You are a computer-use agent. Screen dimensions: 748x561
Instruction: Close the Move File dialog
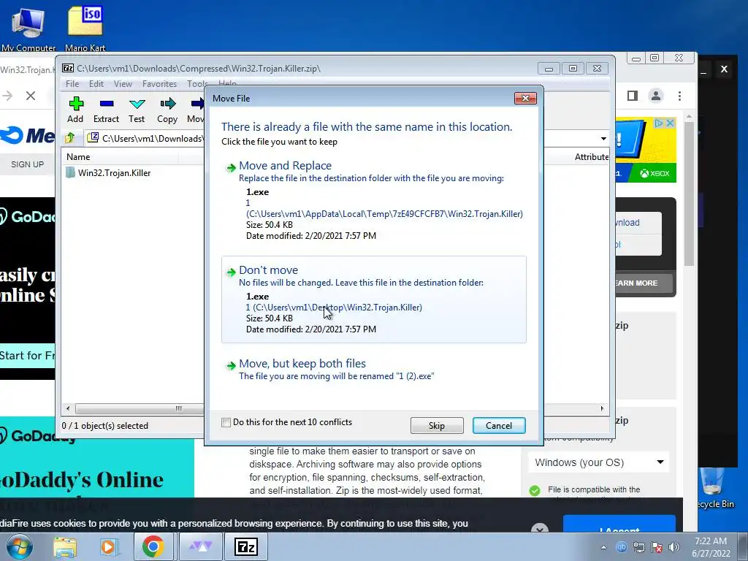click(525, 99)
